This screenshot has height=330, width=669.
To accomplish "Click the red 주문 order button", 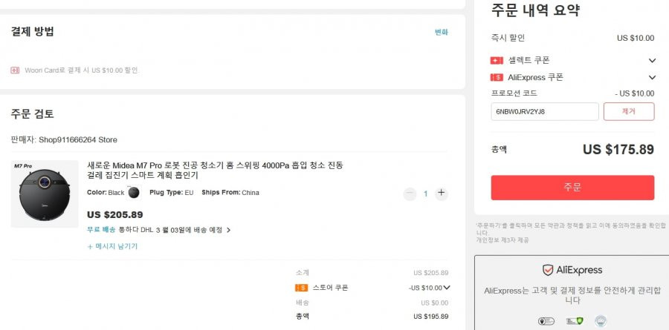I will point(572,188).
